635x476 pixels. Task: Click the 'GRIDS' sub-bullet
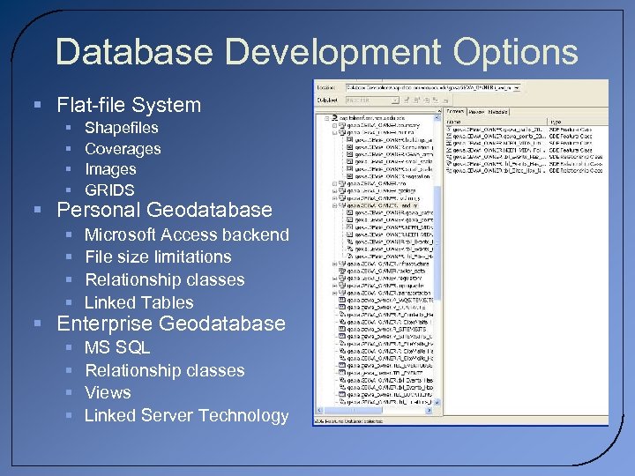pos(109,190)
